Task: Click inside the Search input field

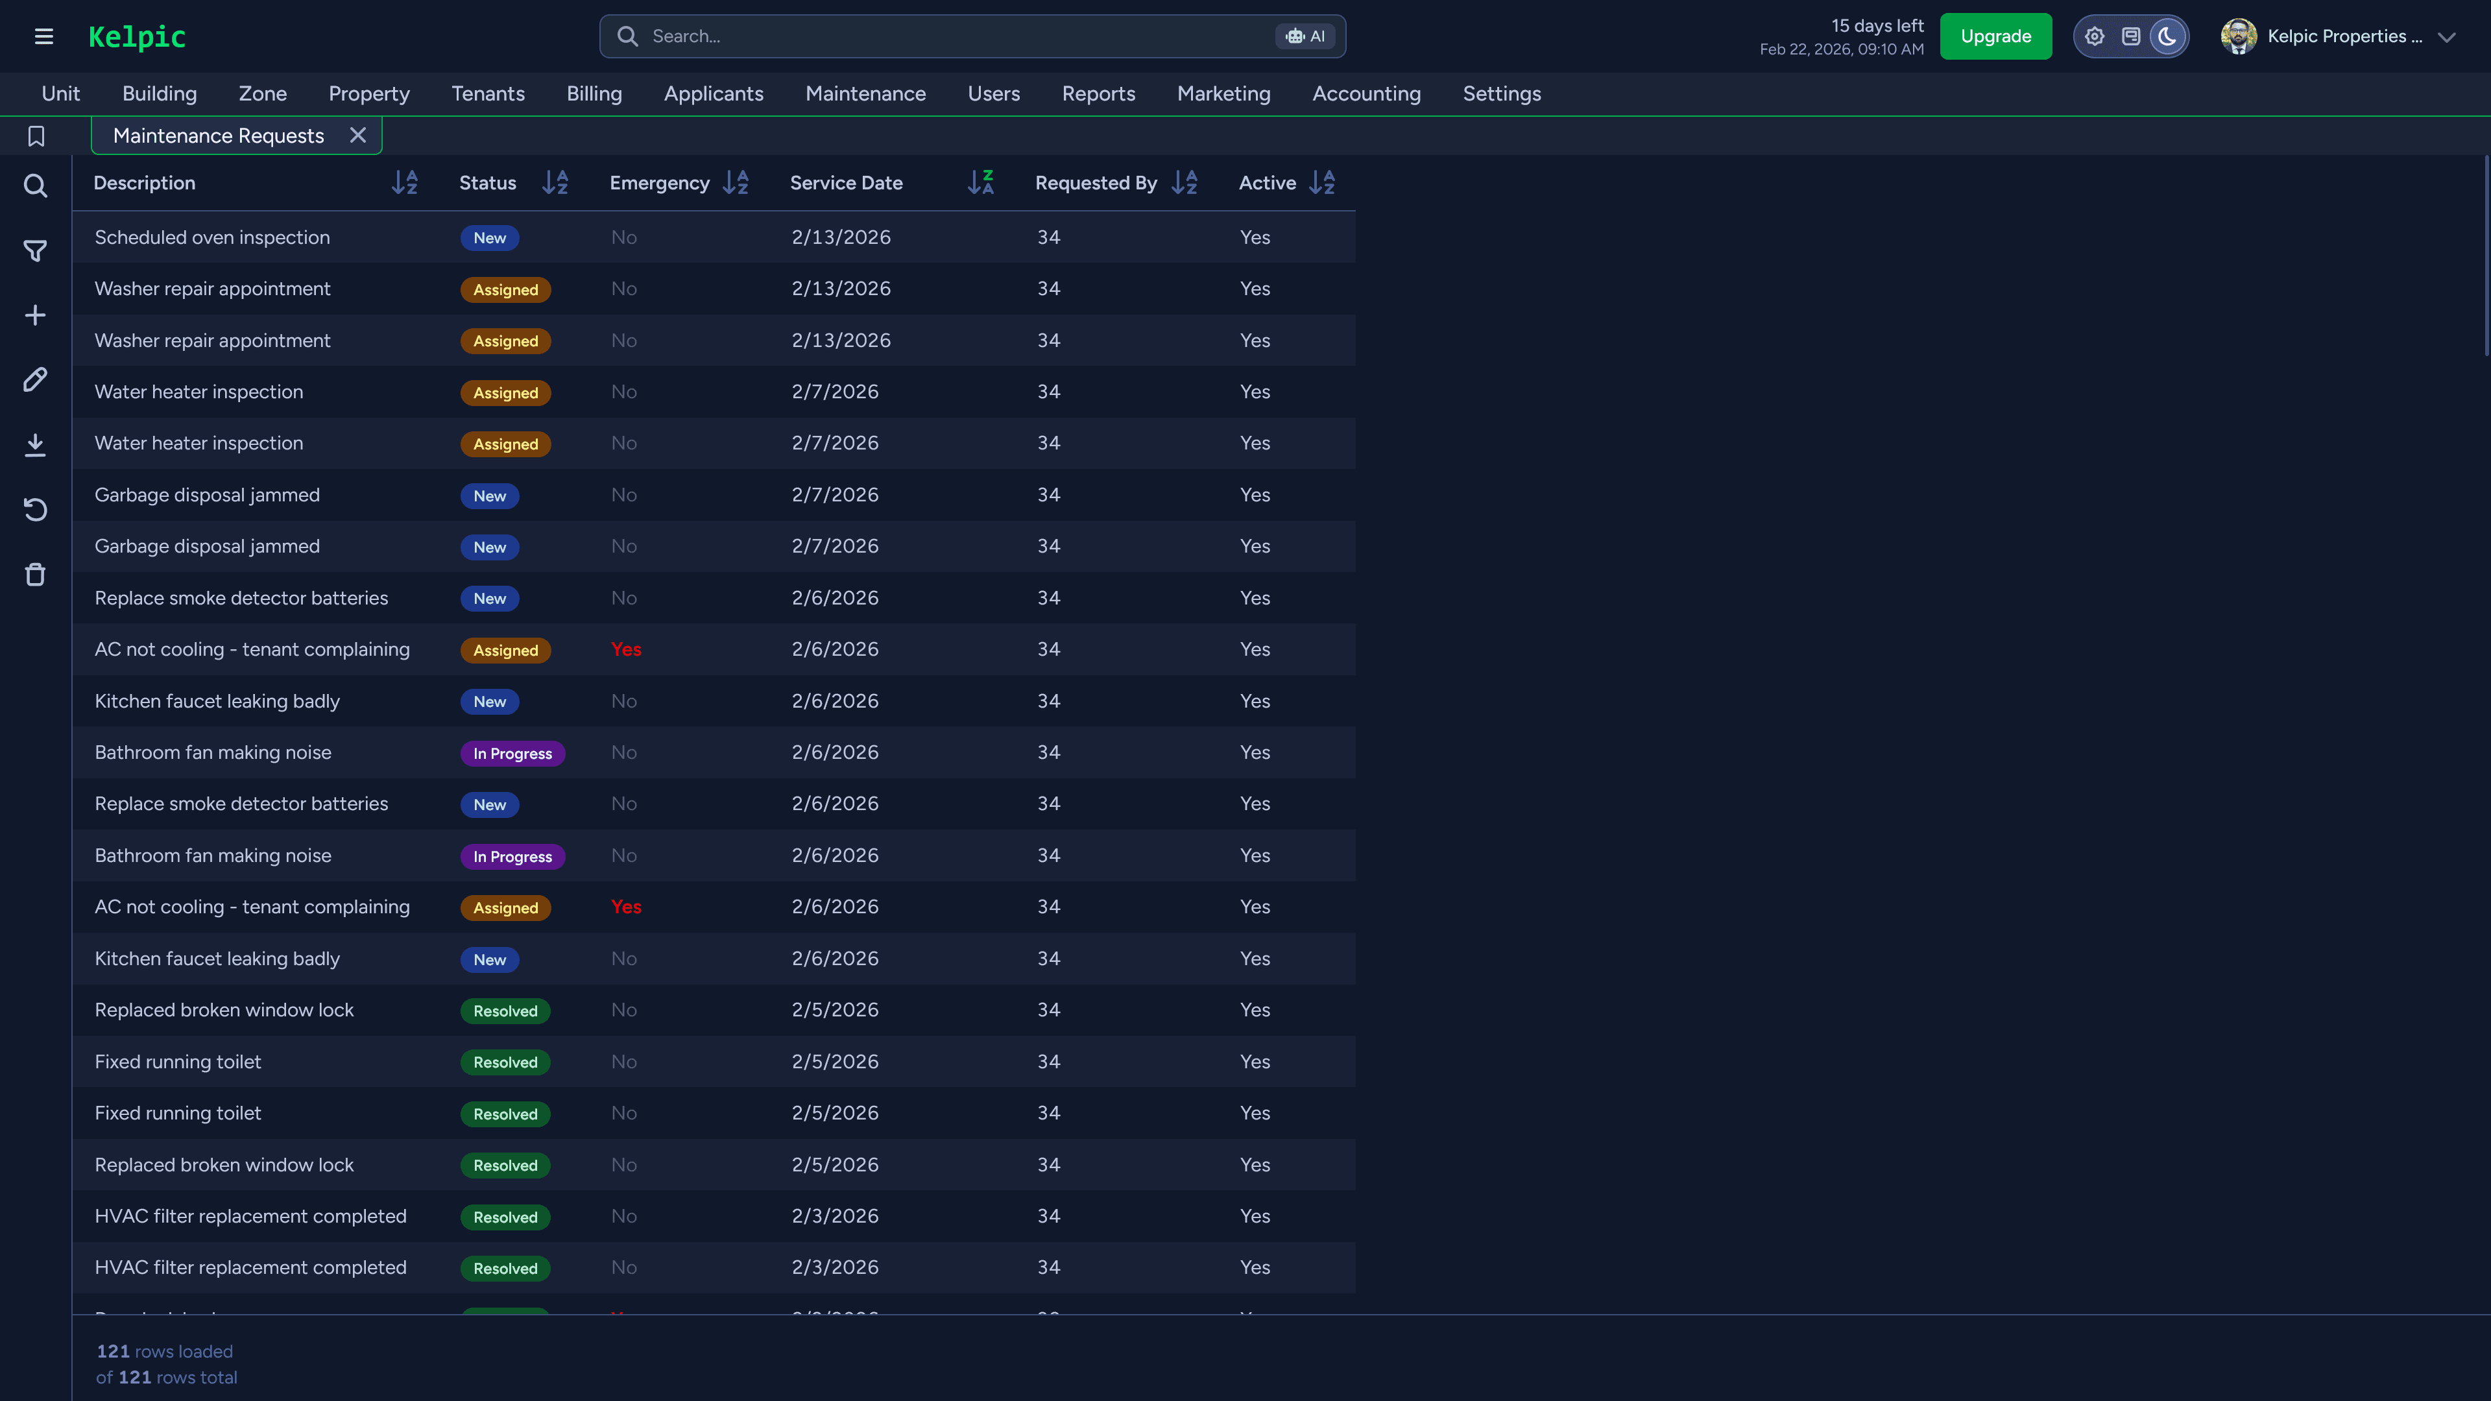Action: pos(871,36)
